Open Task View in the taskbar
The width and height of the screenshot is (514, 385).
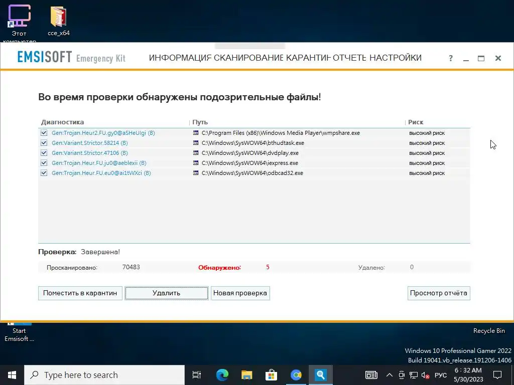click(x=197, y=375)
